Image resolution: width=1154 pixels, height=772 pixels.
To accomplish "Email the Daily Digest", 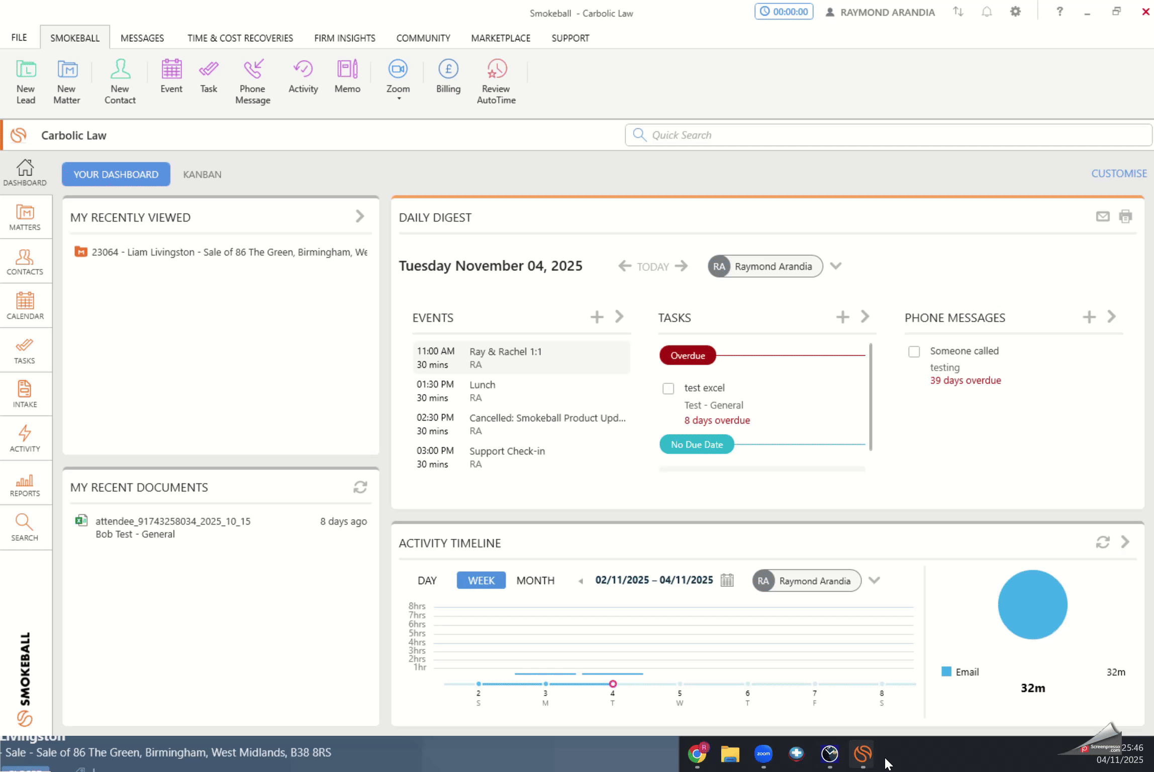I will click(x=1103, y=217).
